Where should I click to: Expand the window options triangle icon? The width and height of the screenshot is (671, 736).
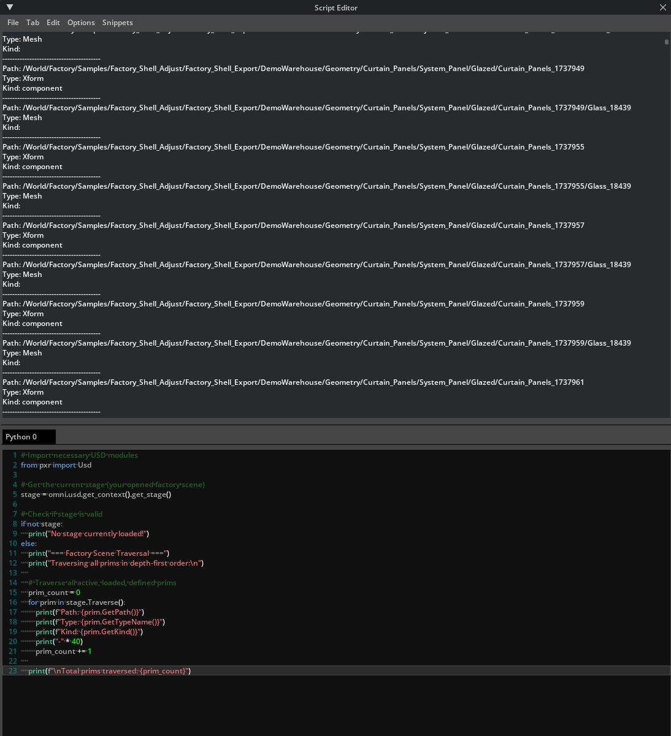point(10,7)
